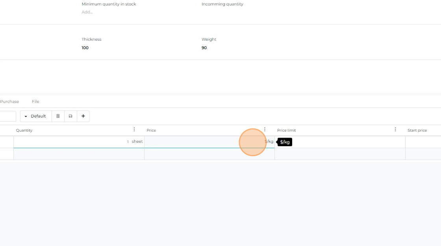Open Price column three-dot menu
441x246 pixels.
click(x=265, y=130)
